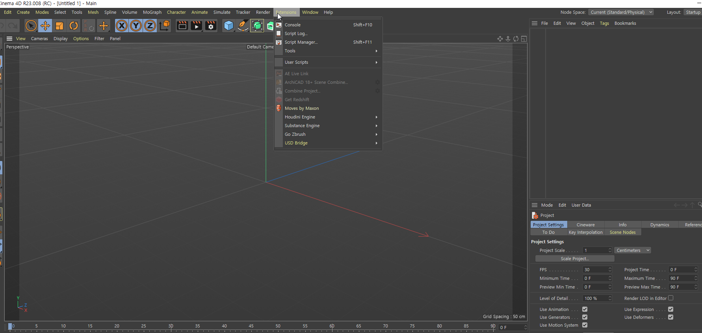Select the Live Selection arrow tool
The image size is (702, 333).
pos(31,26)
